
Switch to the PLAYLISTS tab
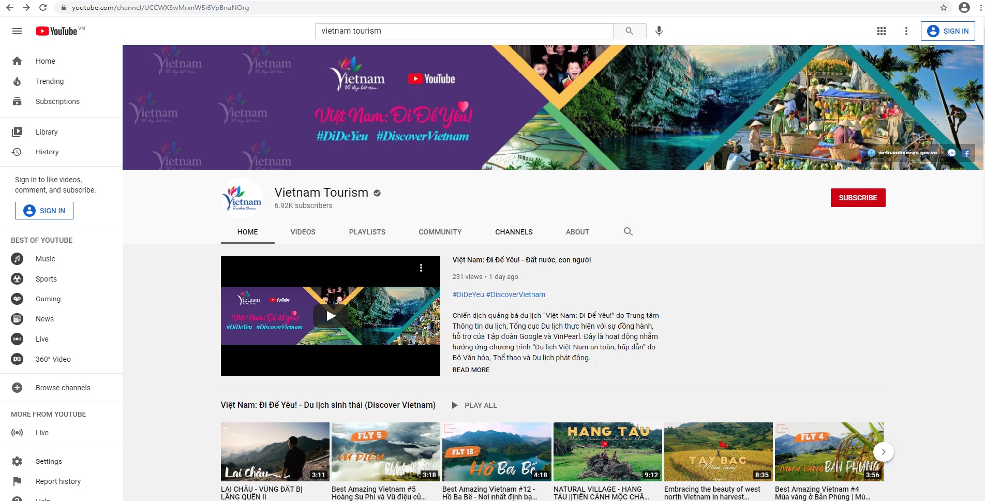(x=367, y=232)
